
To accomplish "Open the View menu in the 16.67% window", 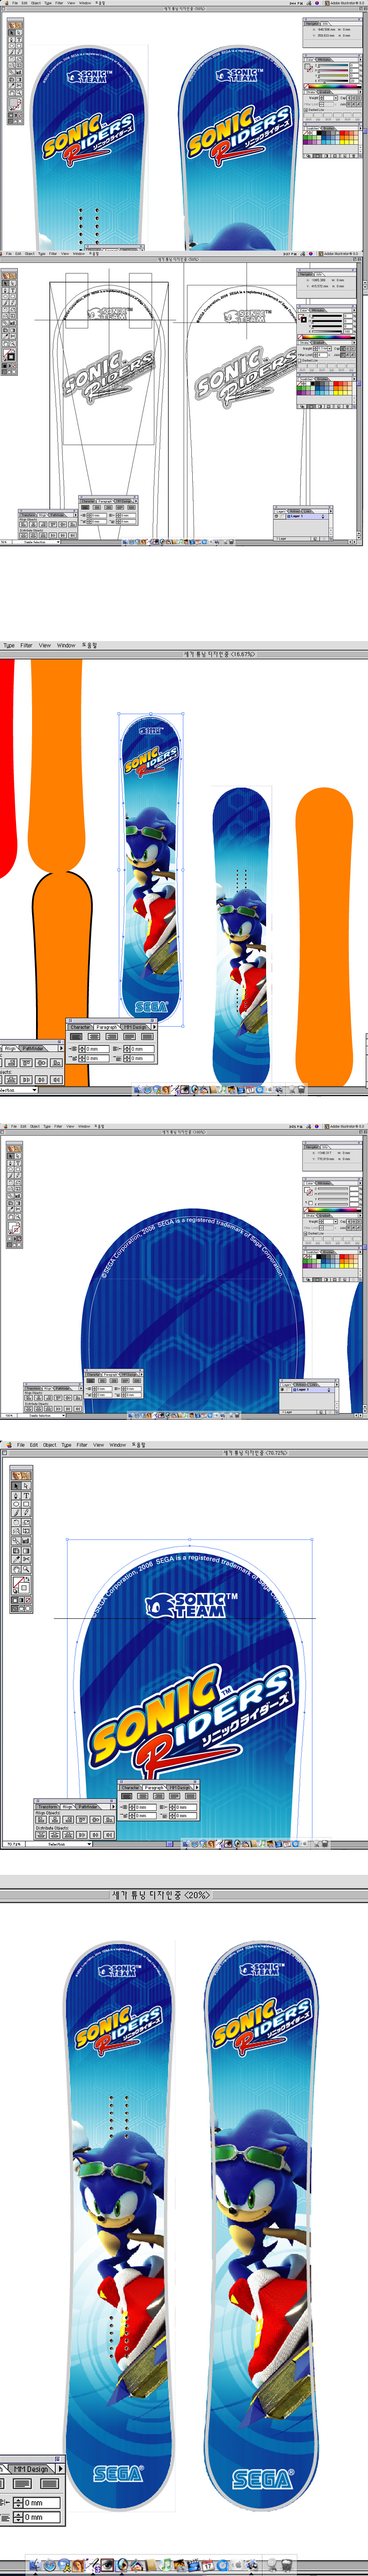I will 45,645.
